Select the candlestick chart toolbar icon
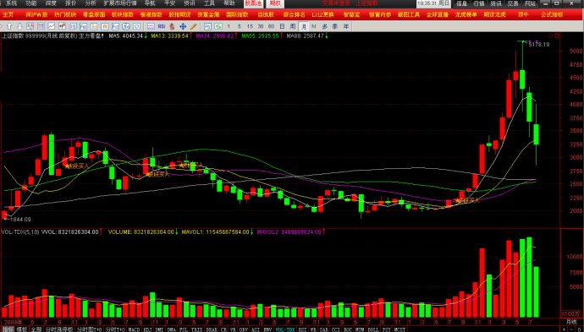 pos(62,26)
